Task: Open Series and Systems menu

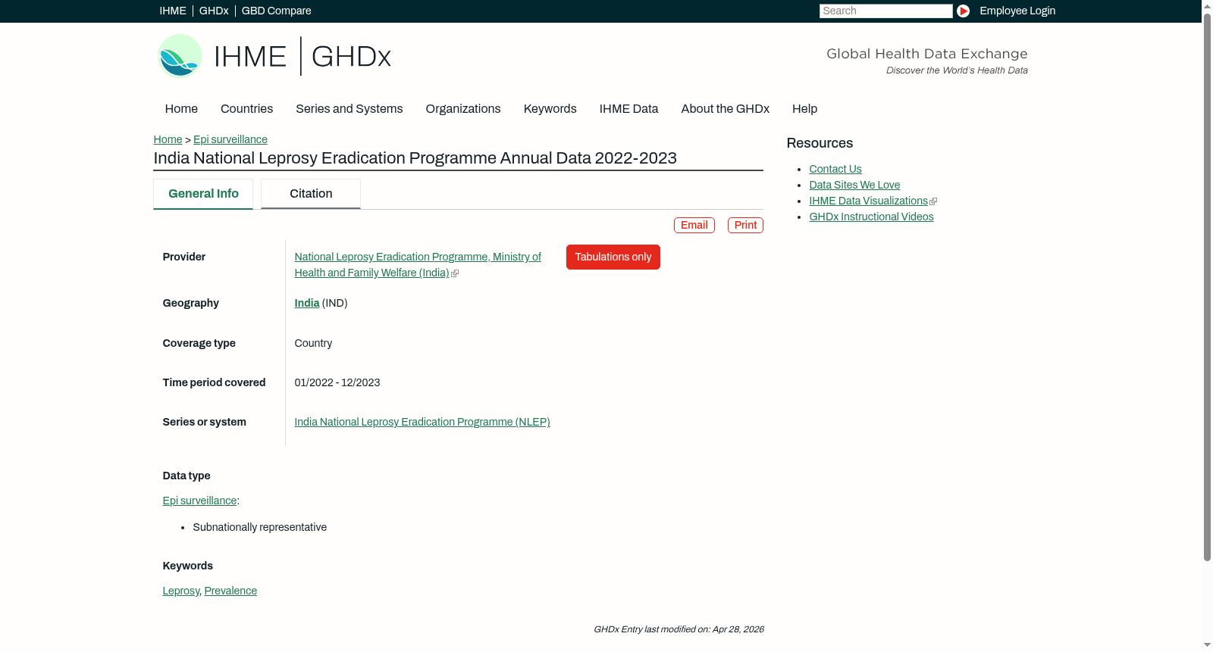Action: click(349, 109)
